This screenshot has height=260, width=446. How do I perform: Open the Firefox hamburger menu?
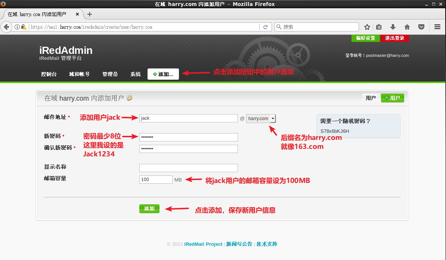point(437,27)
